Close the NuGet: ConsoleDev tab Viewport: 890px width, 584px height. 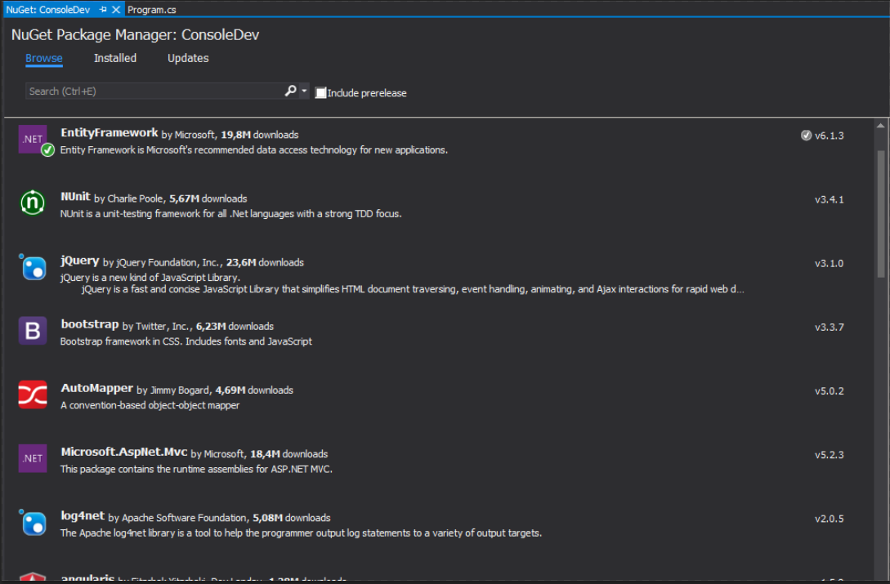116,10
